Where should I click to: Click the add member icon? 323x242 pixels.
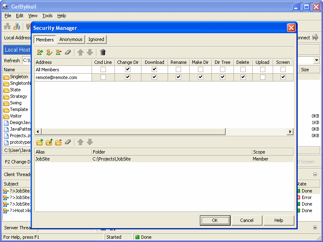pos(40,52)
